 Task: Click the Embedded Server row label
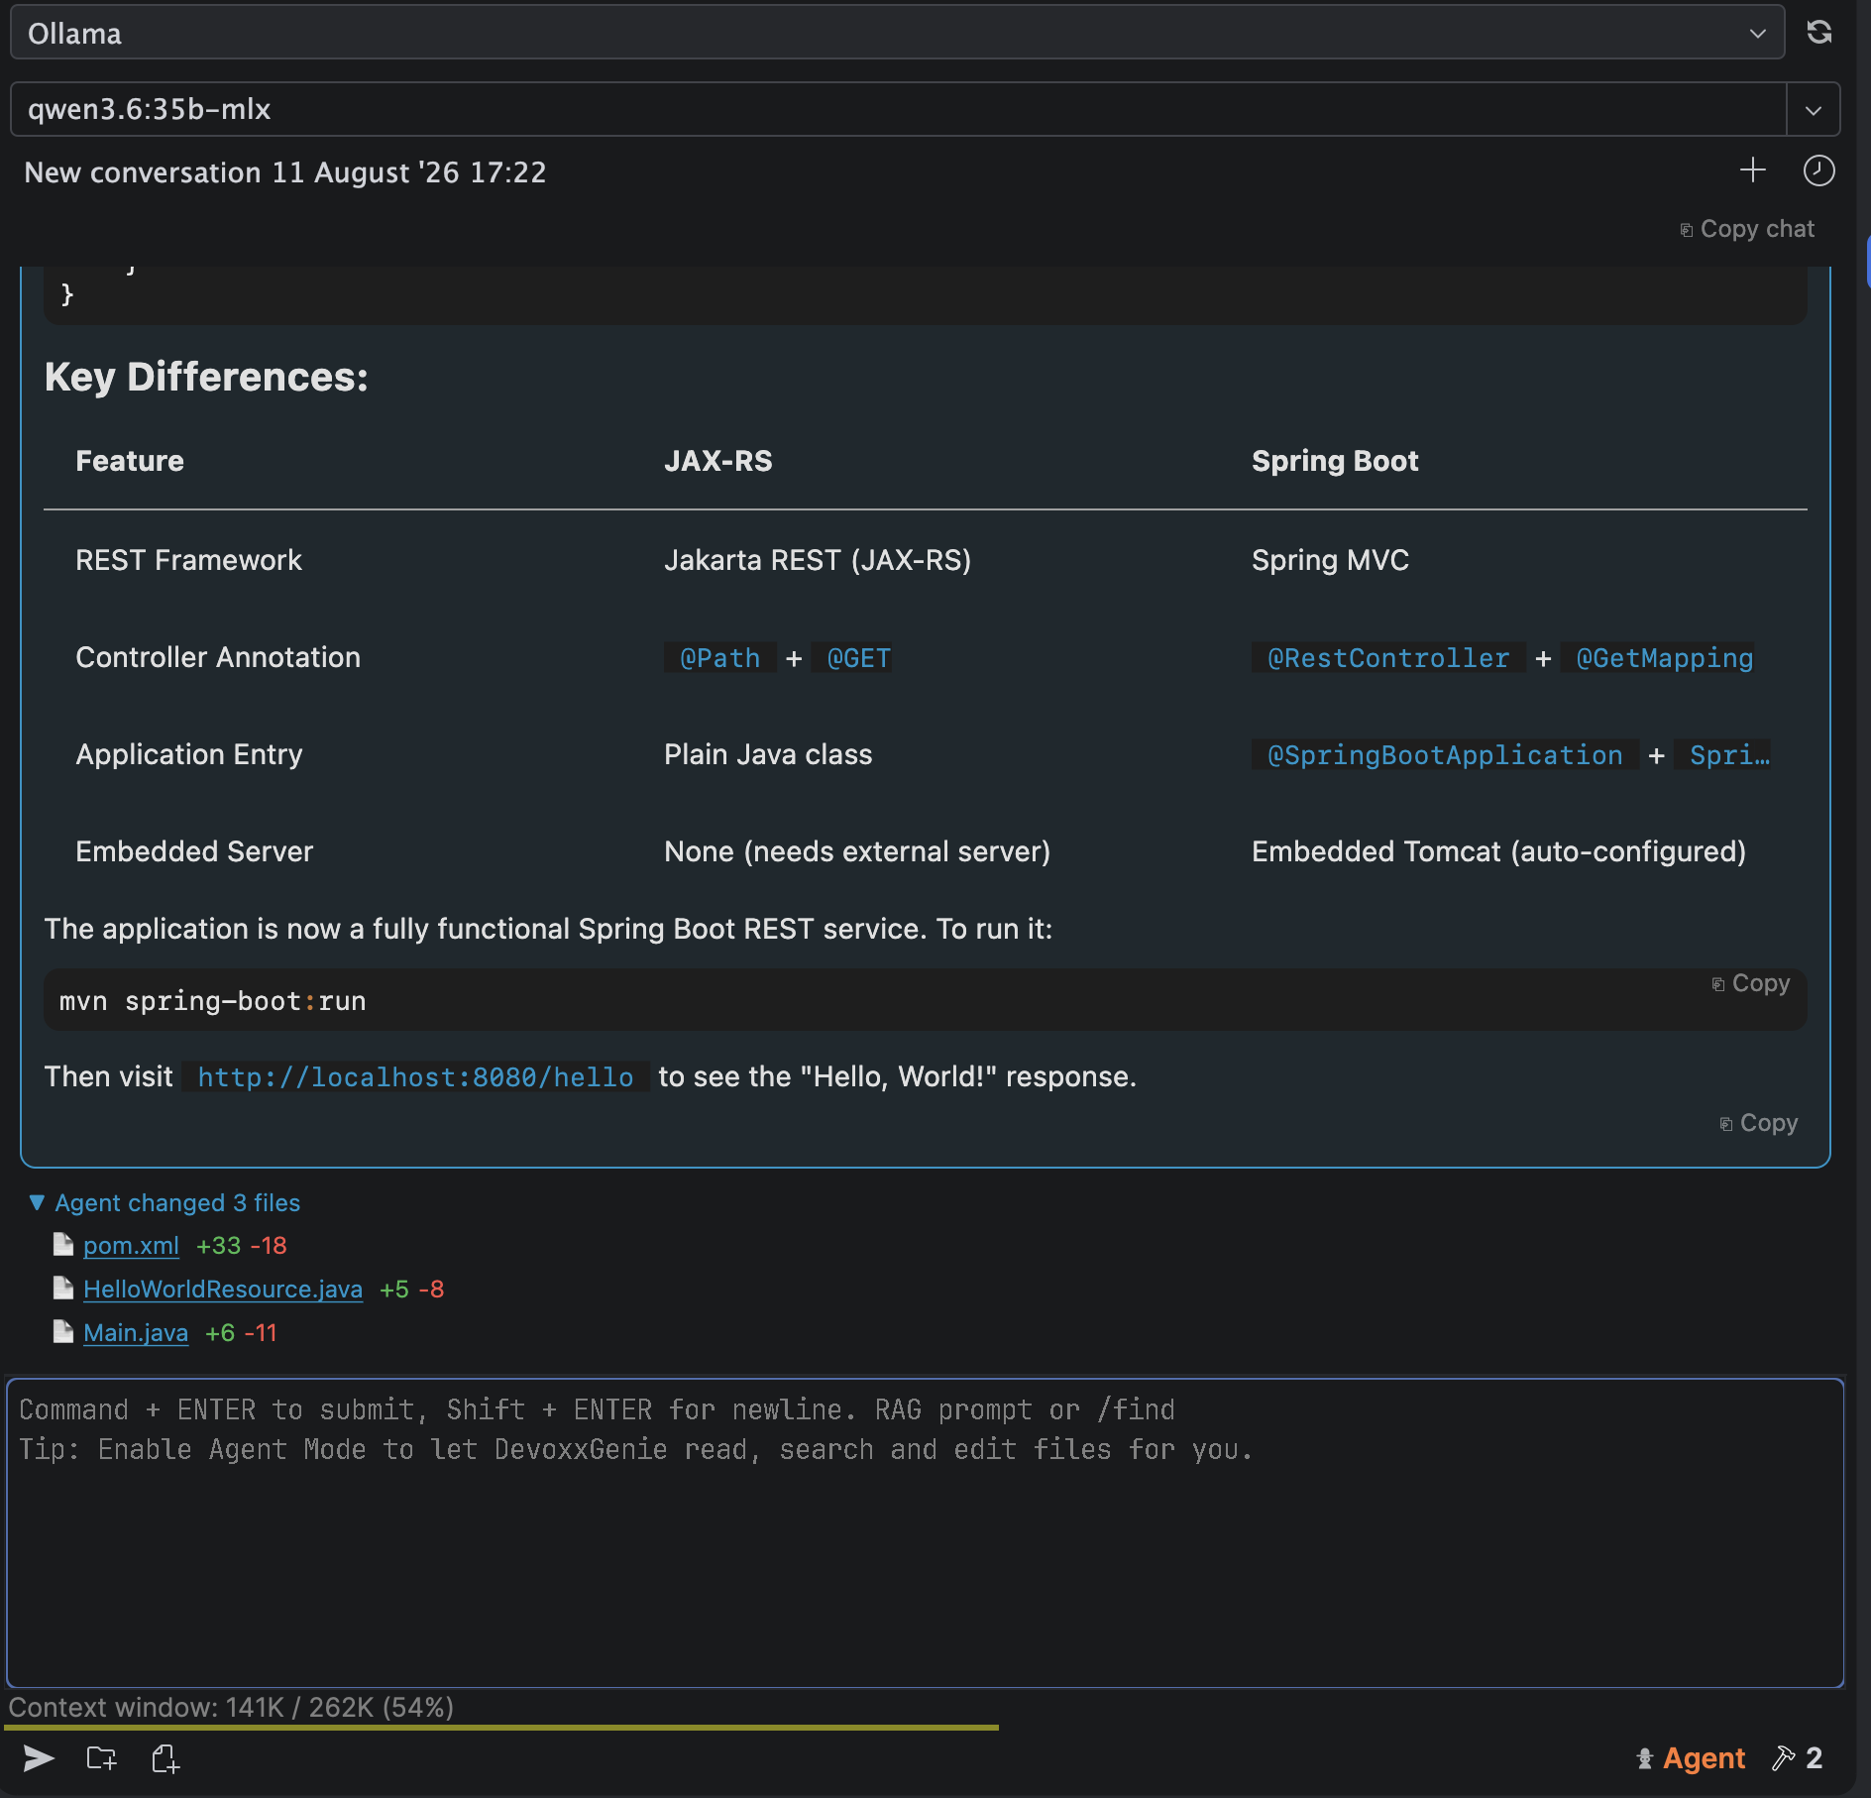point(194,851)
